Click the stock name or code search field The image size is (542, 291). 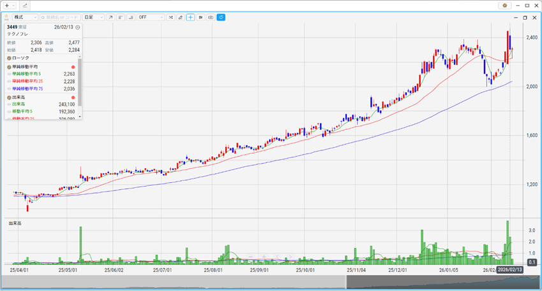pos(59,17)
